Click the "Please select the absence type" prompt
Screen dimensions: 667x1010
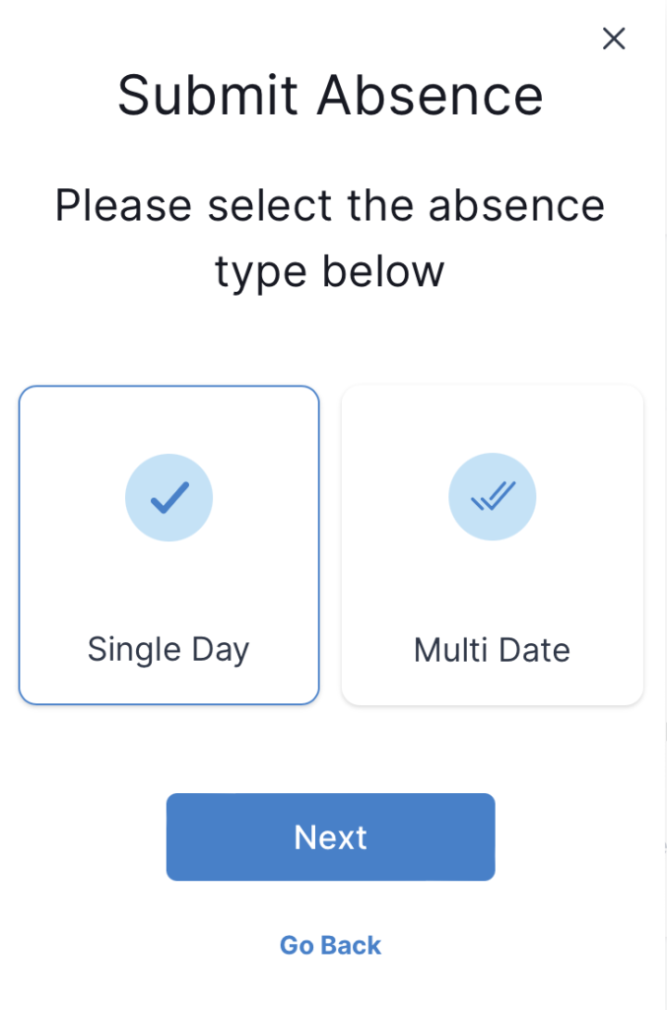click(x=330, y=238)
